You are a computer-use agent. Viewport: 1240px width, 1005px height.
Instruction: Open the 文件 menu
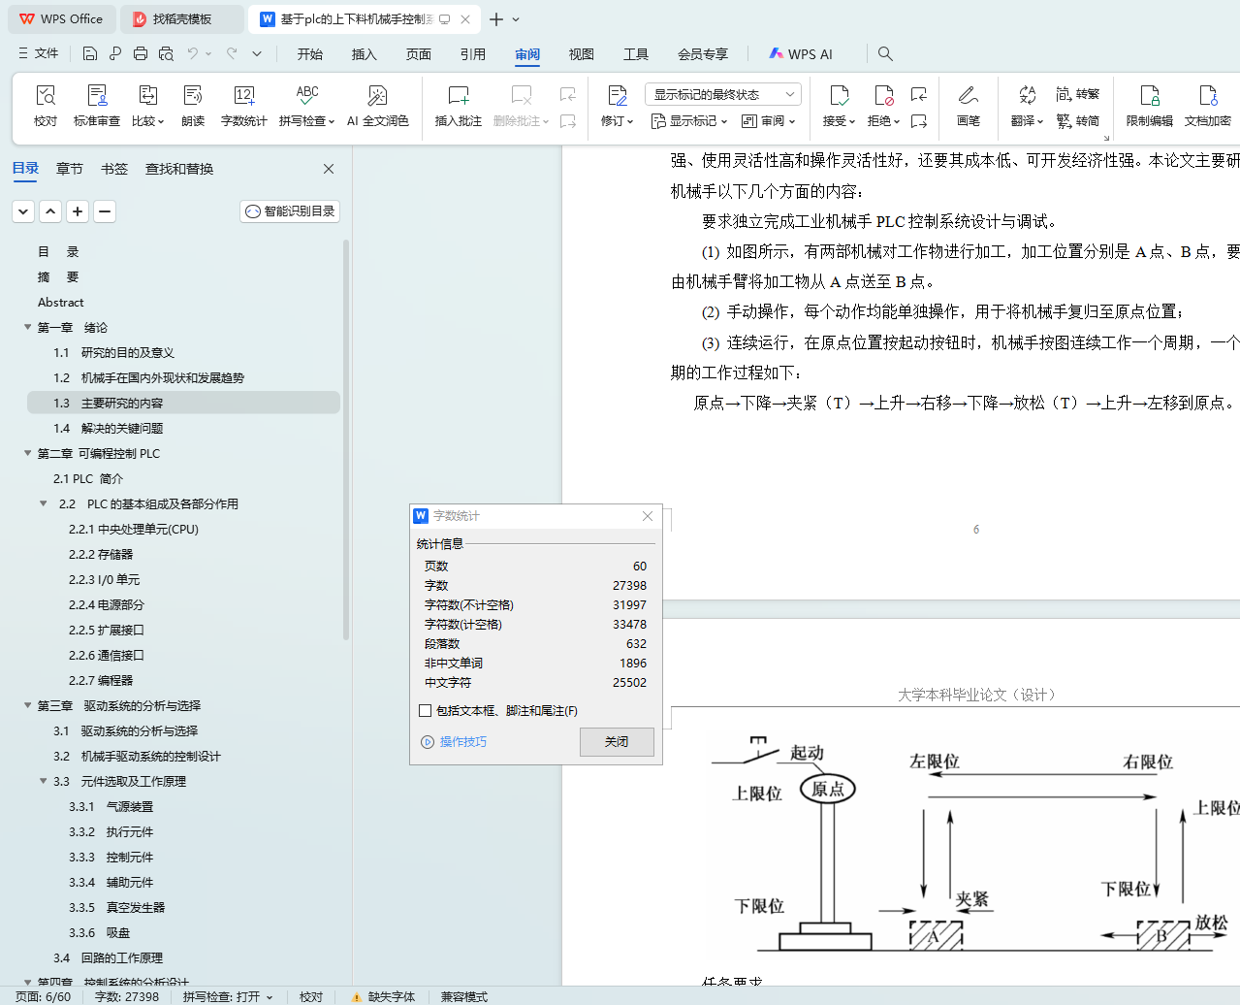pyautogui.click(x=39, y=53)
